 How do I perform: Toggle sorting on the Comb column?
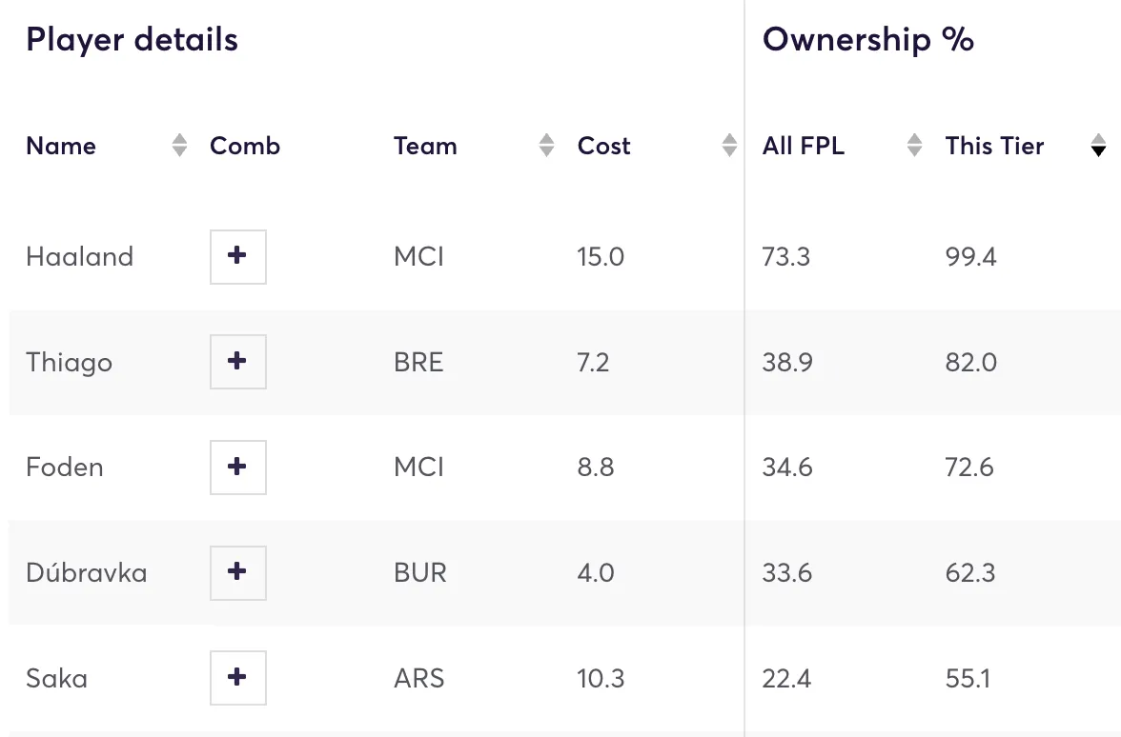click(x=245, y=146)
